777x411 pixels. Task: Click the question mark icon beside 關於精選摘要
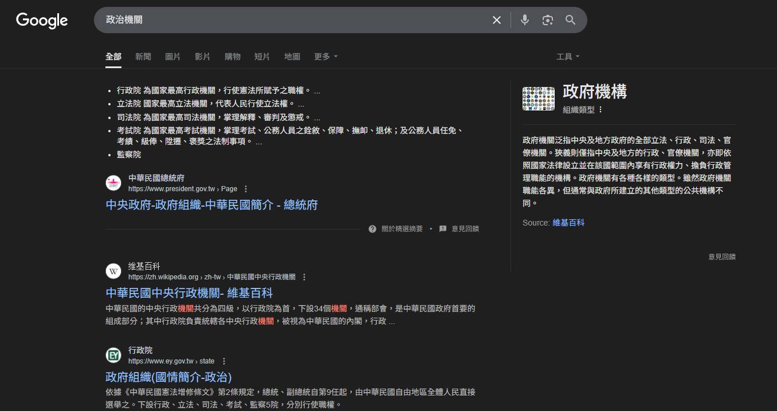click(x=372, y=229)
